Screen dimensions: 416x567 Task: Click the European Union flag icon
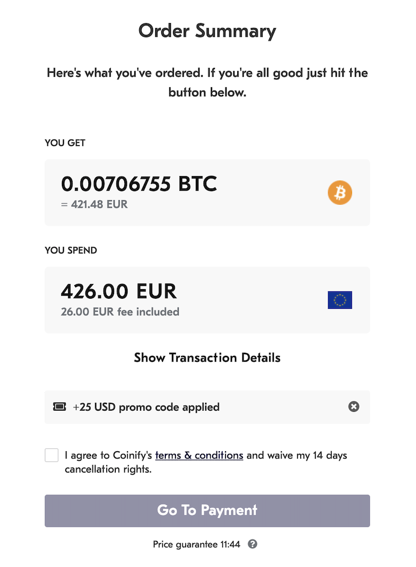click(x=340, y=300)
